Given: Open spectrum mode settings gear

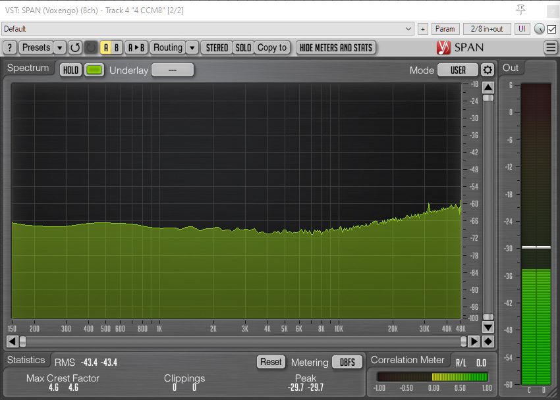Looking at the screenshot, I should 488,70.
